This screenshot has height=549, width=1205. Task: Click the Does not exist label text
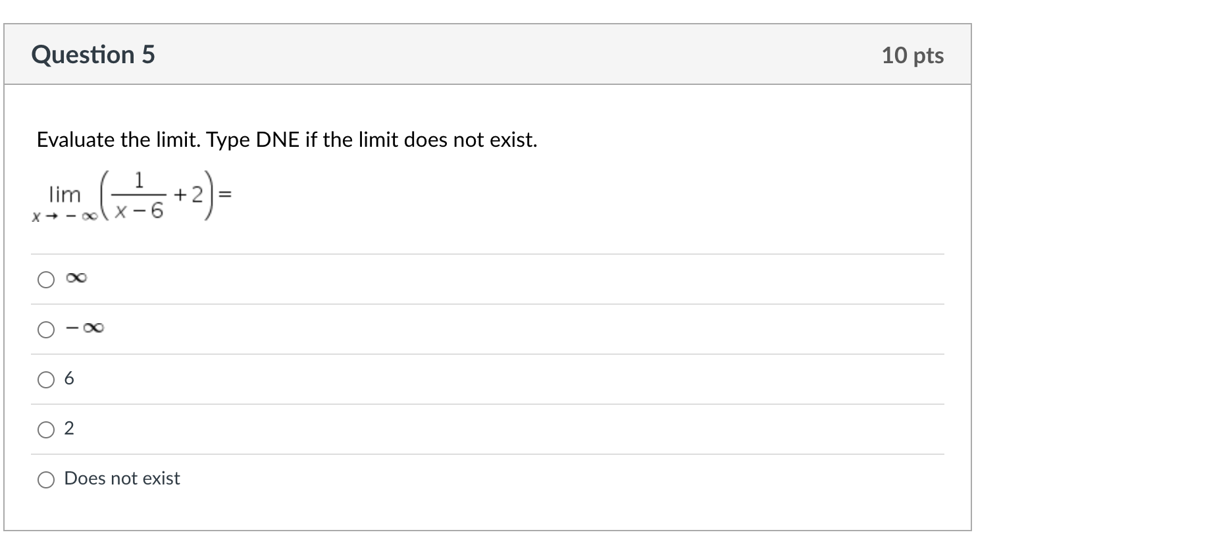[x=122, y=479]
